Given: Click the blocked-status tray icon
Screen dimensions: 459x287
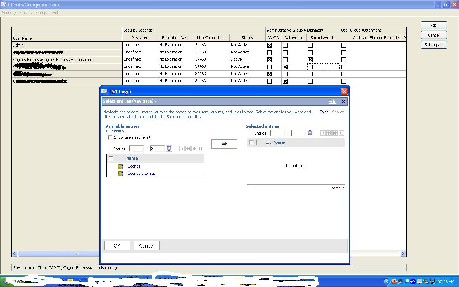Looking at the screenshot, I should pyautogui.click(x=426, y=282).
